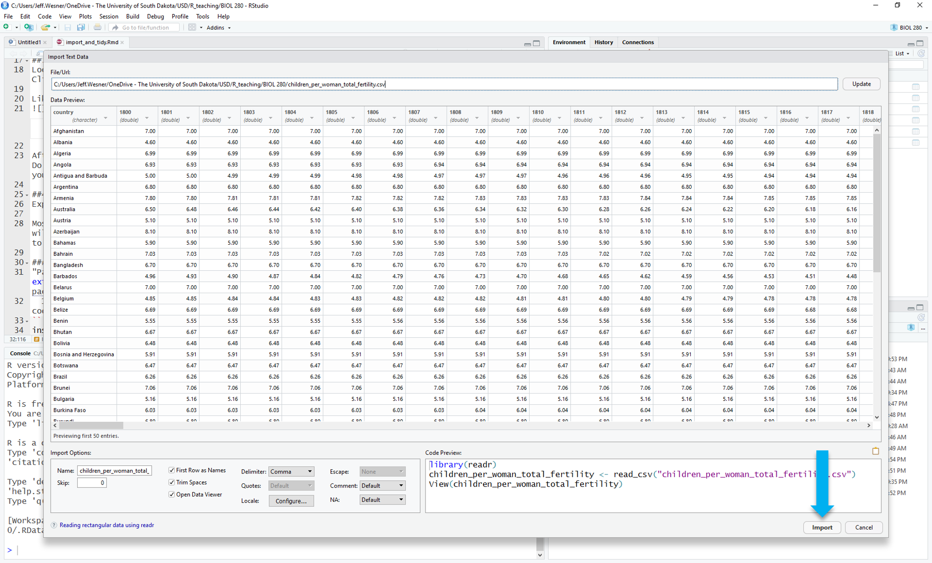The image size is (932, 563).
Task: Expand the Comment dropdown
Action: coord(382,485)
